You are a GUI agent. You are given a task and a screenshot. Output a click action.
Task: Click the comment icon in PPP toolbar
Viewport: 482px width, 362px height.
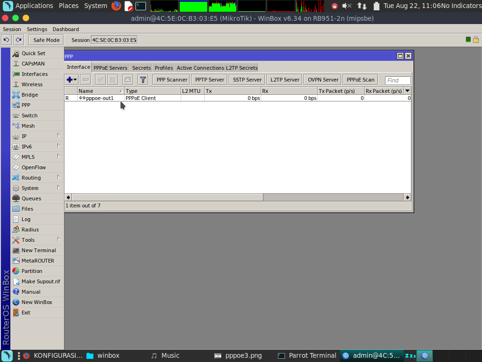(x=127, y=79)
